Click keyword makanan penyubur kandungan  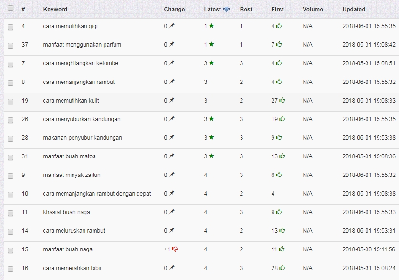click(x=83, y=137)
